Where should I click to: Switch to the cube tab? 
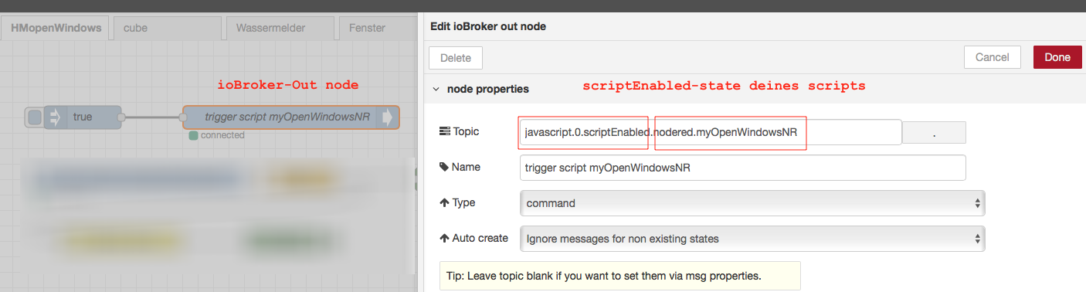[x=167, y=28]
